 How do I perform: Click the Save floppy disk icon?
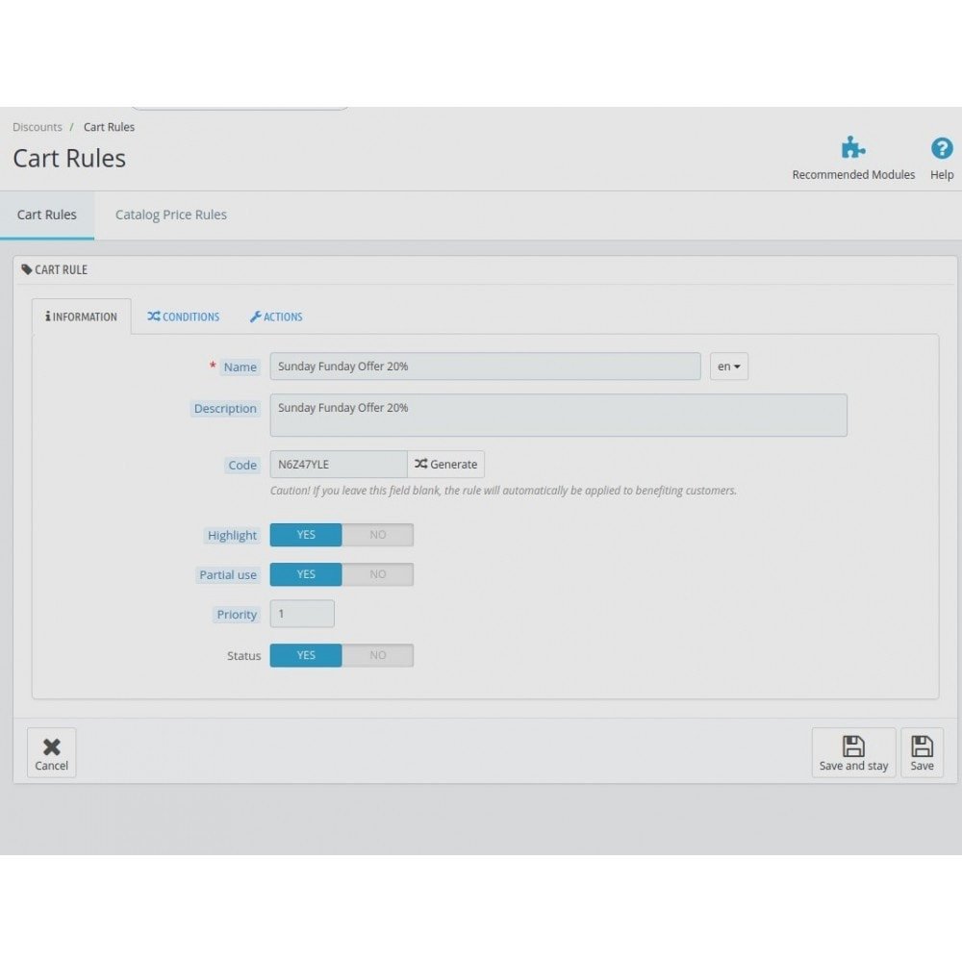click(x=922, y=747)
